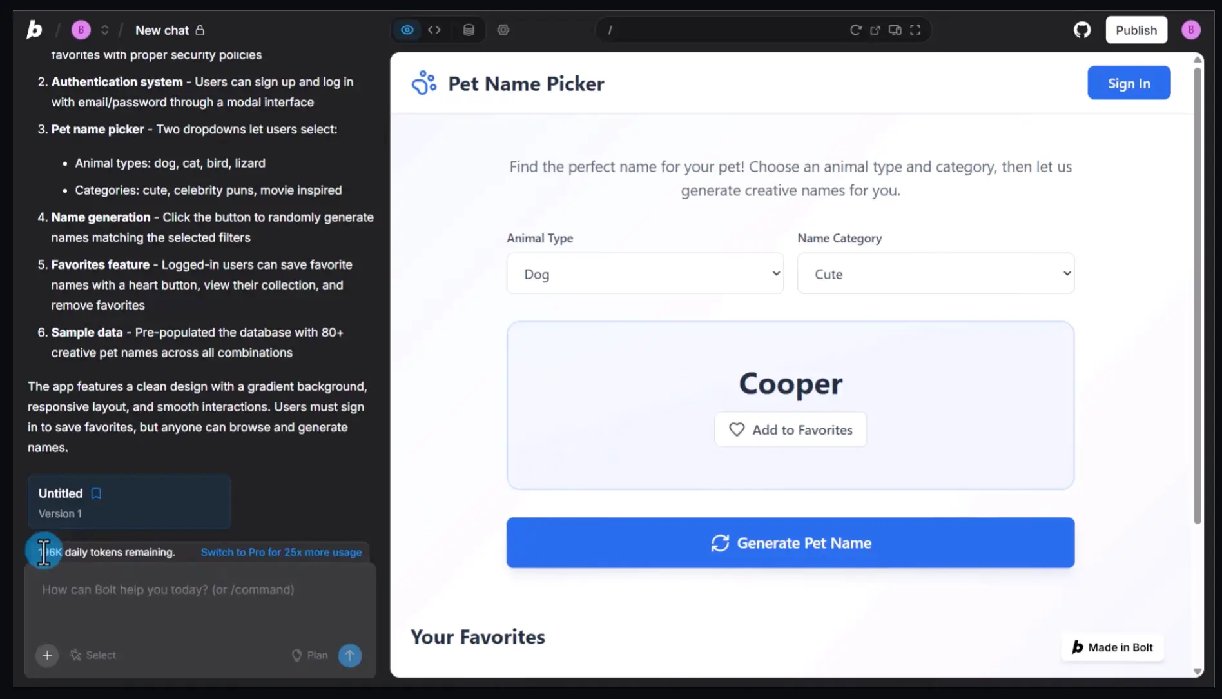
Task: Reload the app preview
Action: tap(855, 30)
